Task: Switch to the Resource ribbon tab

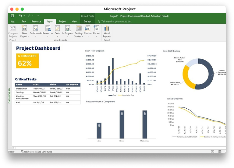Action: point(36,22)
